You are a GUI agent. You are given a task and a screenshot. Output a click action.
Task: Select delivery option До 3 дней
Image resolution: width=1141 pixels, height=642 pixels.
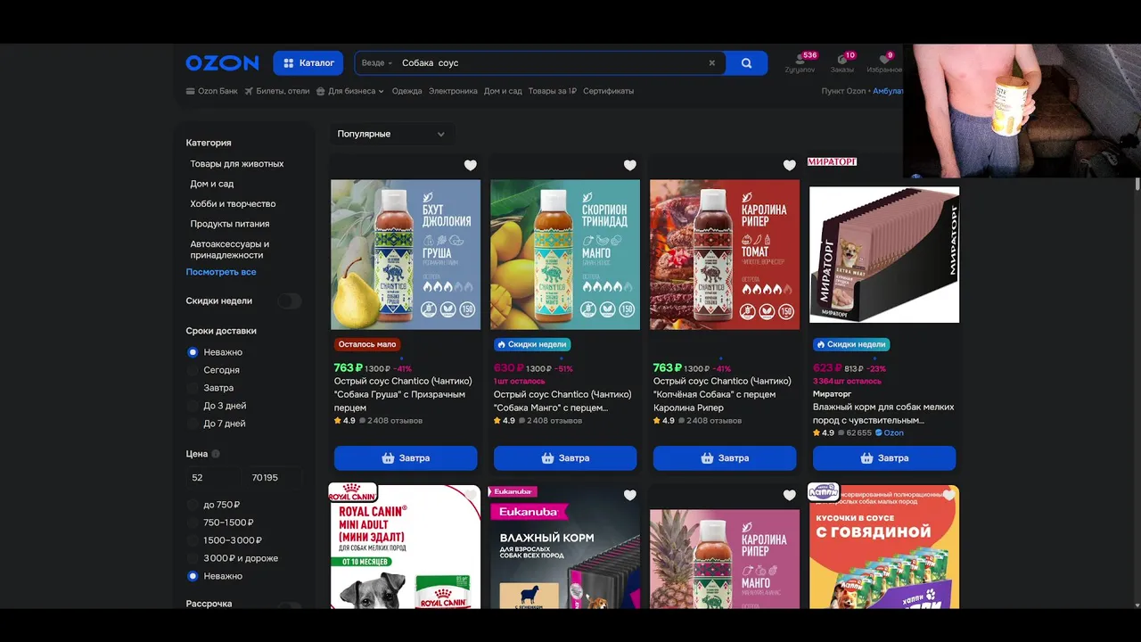217,406
